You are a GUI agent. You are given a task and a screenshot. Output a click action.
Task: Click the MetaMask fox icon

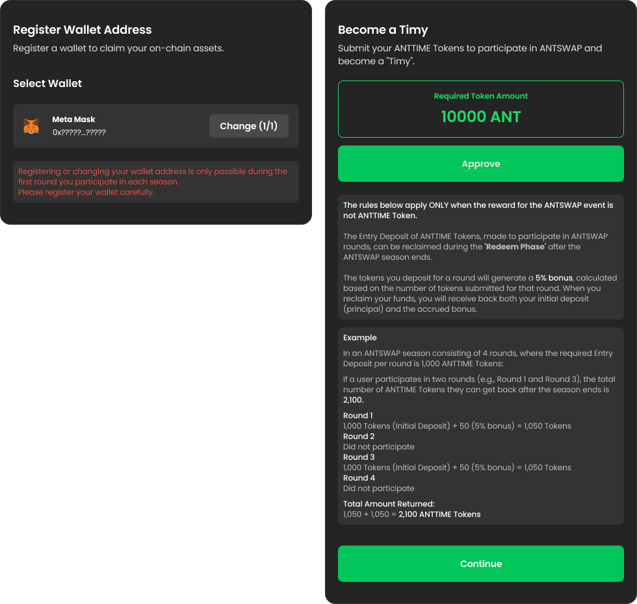pyautogui.click(x=31, y=126)
